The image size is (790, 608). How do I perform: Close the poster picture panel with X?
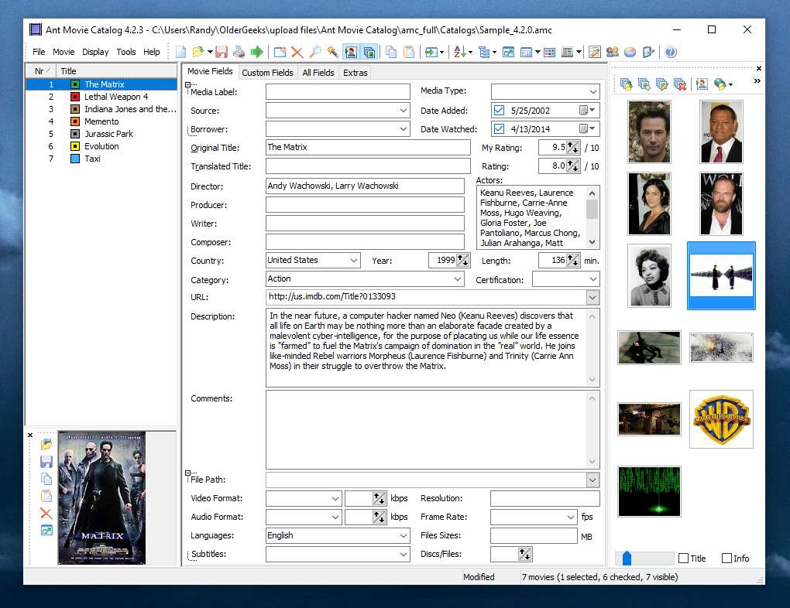click(x=30, y=435)
